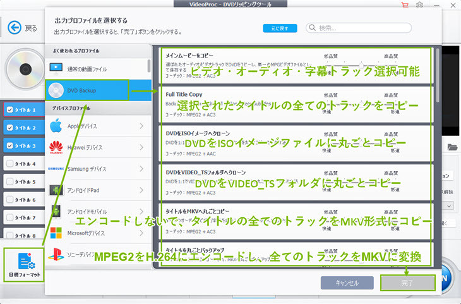Choose the メインムービーをコピー profile

tap(296, 66)
